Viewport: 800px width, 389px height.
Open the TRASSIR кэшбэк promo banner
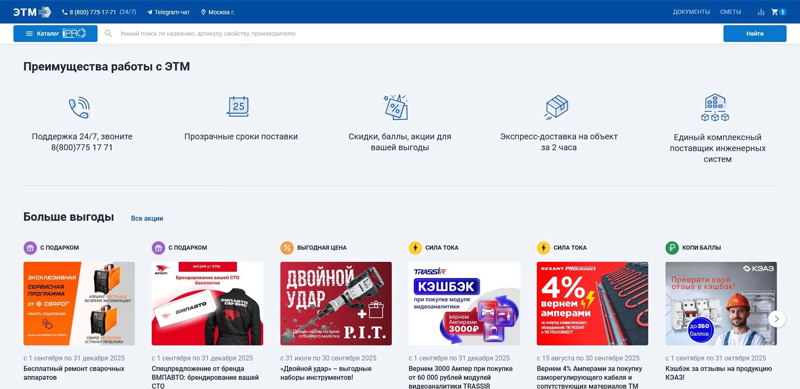(464, 303)
